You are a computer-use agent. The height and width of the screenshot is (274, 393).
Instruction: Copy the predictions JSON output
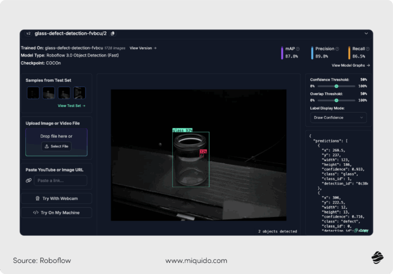362,230
